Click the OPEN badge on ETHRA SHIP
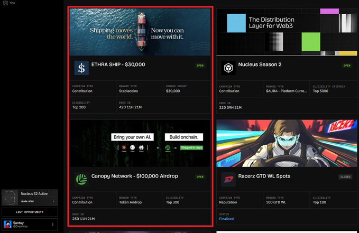The image size is (359, 233). click(x=200, y=66)
